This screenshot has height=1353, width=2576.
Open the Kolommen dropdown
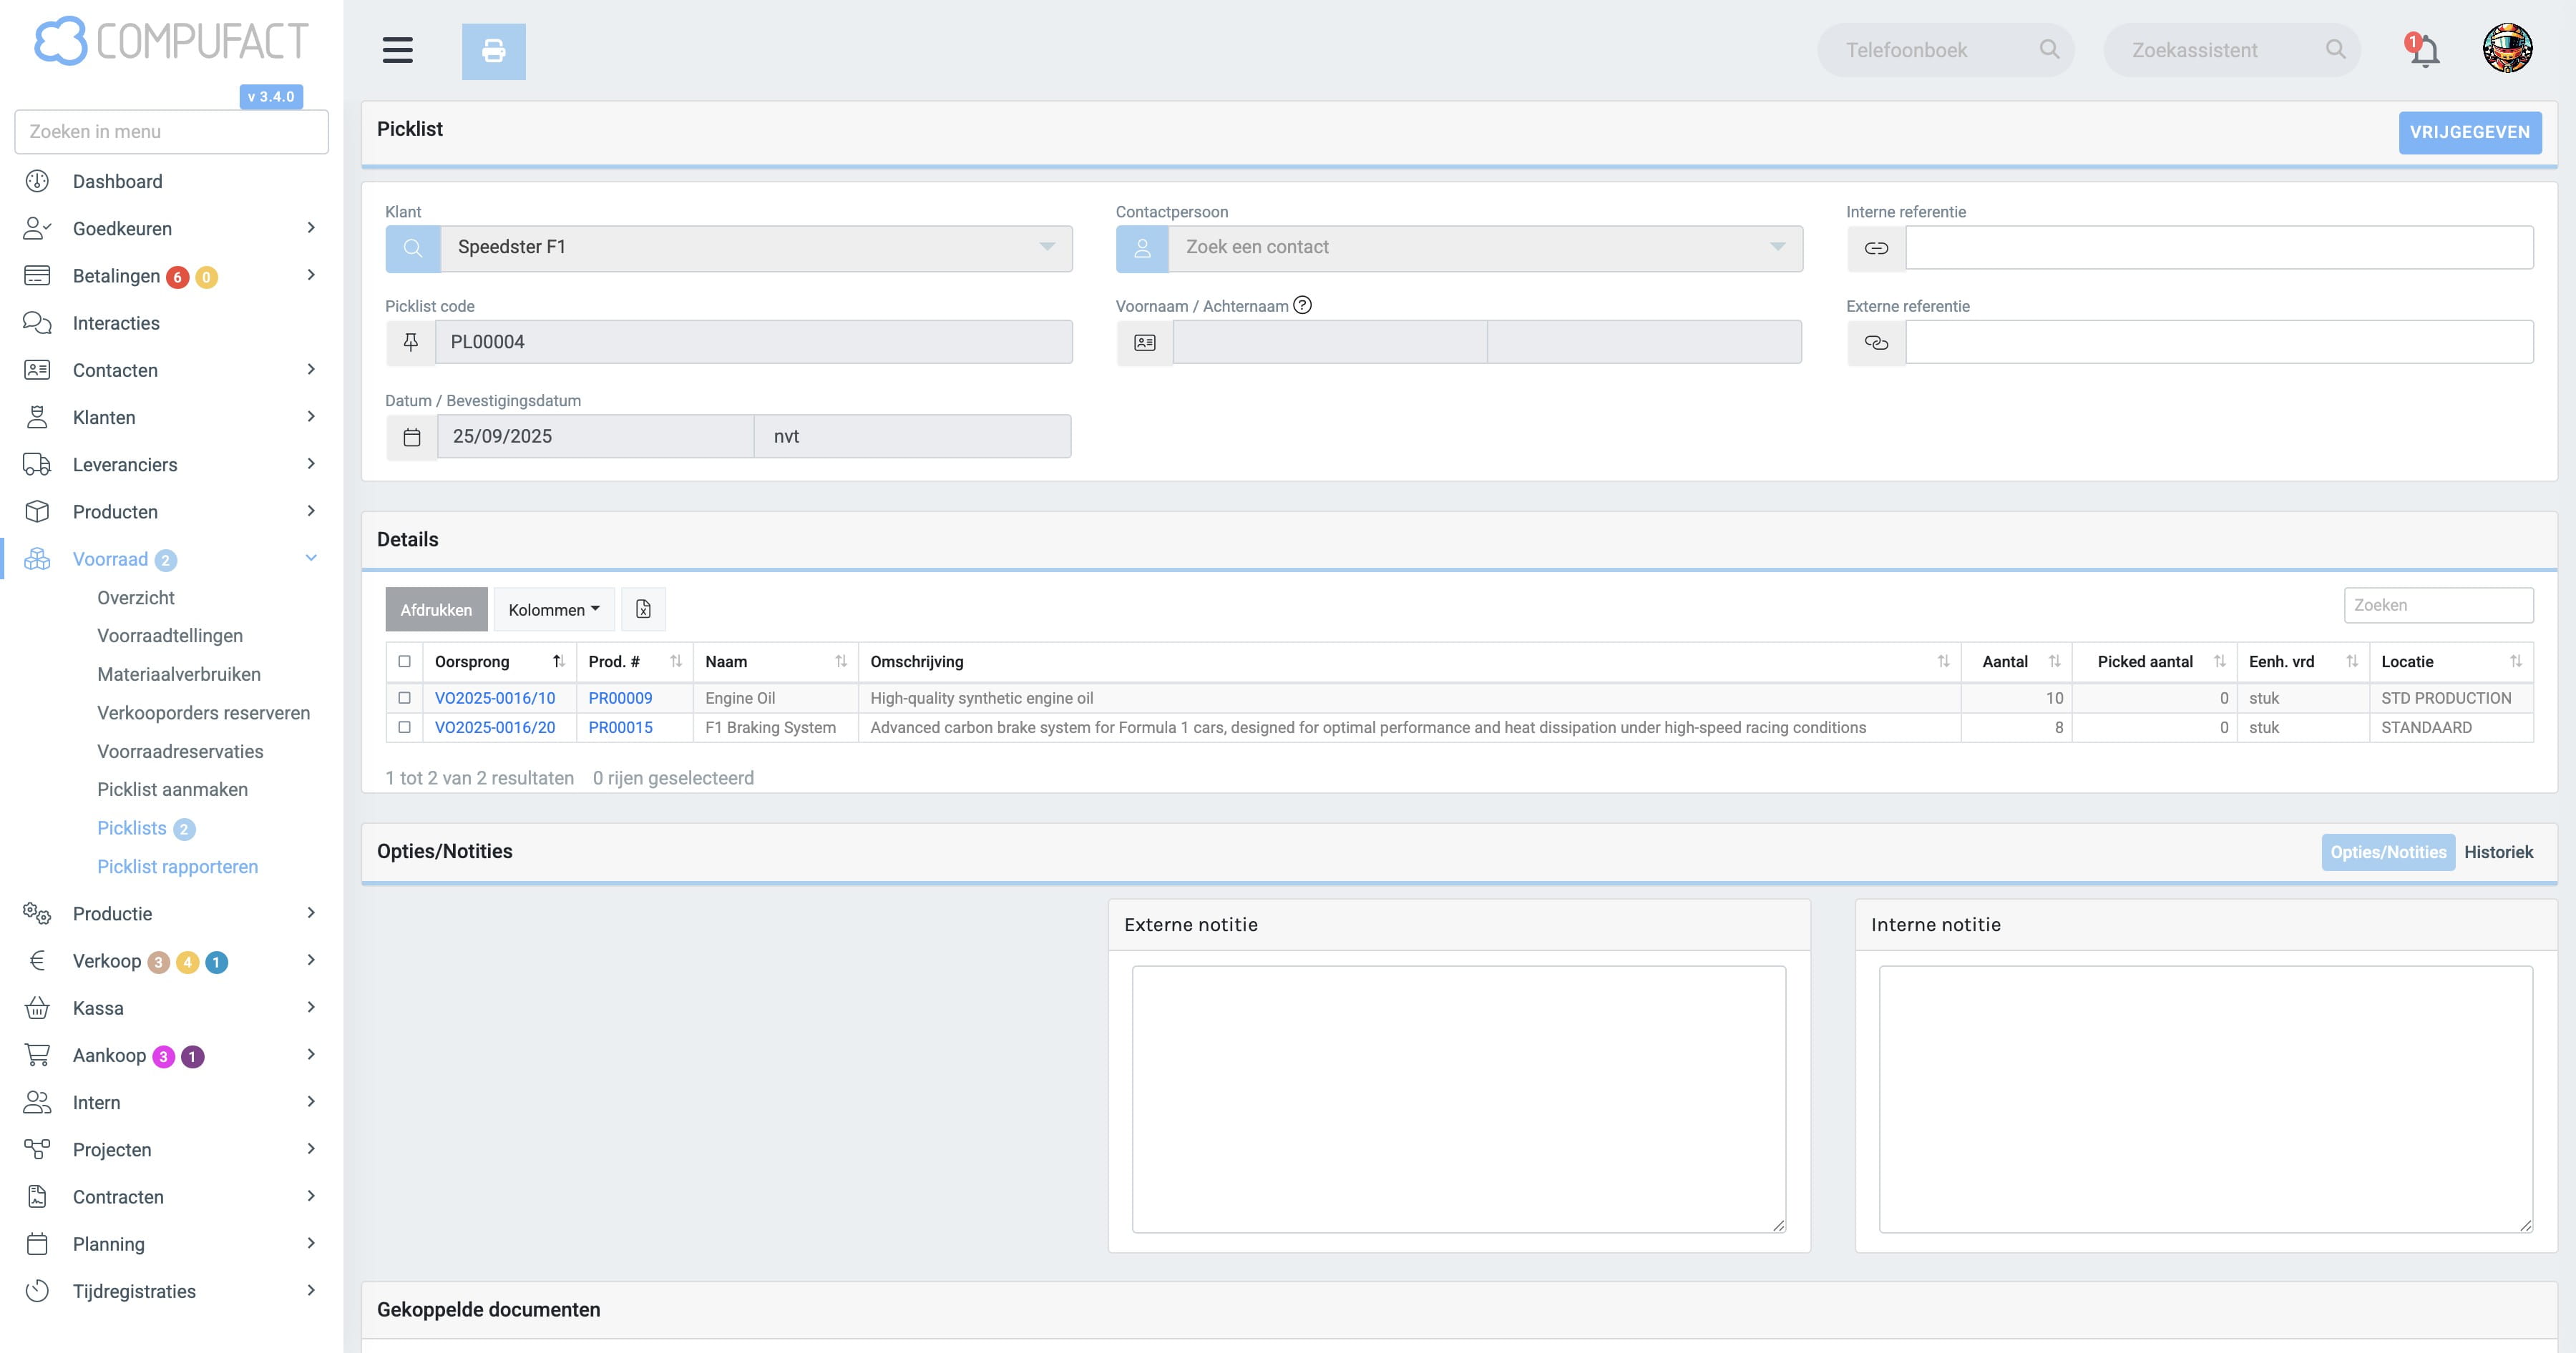(x=553, y=609)
